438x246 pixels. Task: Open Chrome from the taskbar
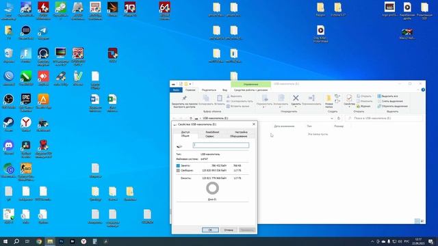pyautogui.click(x=39, y=241)
